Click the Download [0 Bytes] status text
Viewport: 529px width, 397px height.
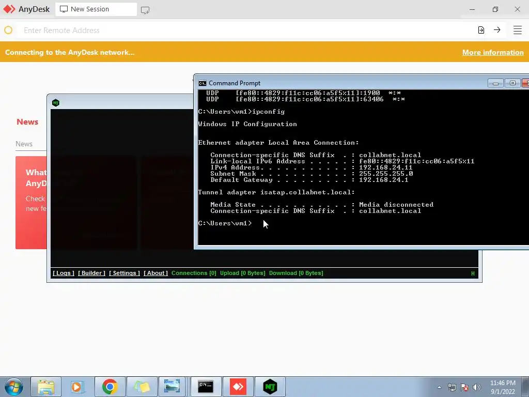296,273
